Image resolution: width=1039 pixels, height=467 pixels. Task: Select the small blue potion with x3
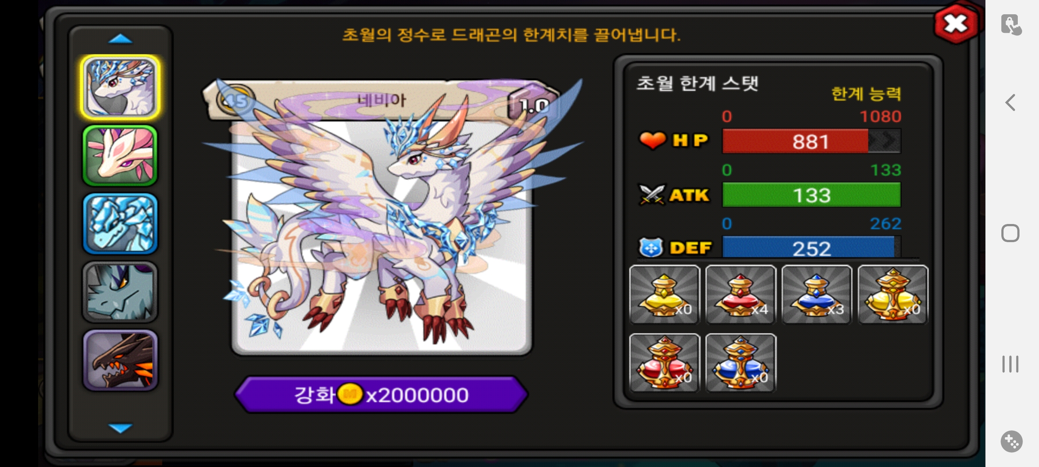(817, 295)
